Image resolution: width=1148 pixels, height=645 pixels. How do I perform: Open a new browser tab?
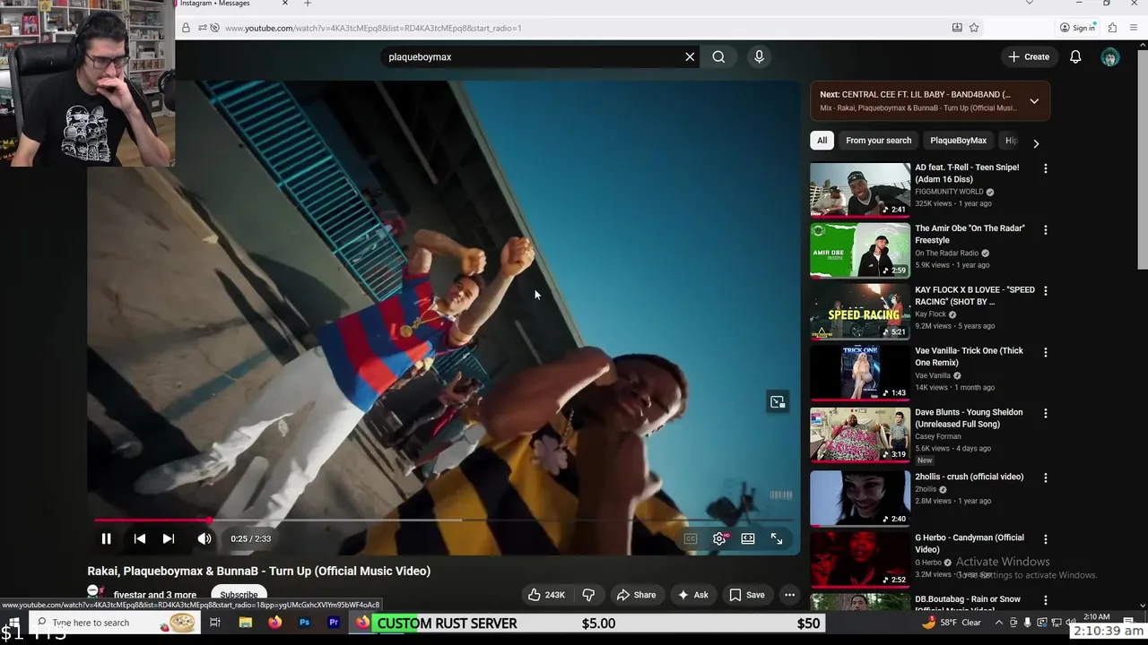(x=307, y=4)
